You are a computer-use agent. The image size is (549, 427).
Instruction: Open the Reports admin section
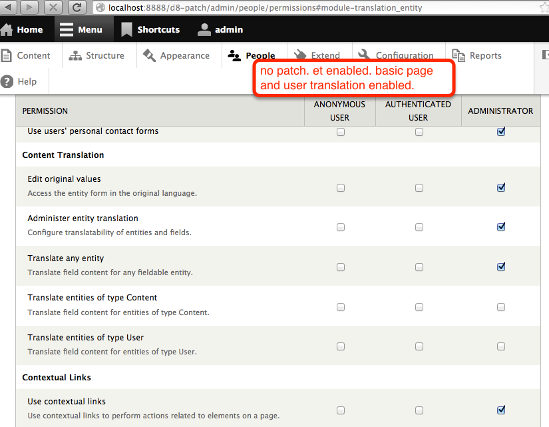pos(485,55)
